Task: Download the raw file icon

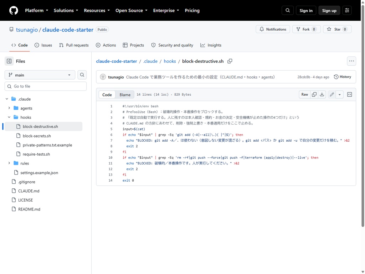Action: [x=322, y=95]
